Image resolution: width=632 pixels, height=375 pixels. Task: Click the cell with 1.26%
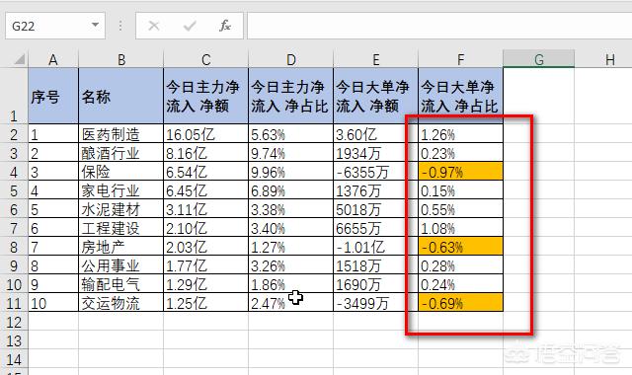461,134
